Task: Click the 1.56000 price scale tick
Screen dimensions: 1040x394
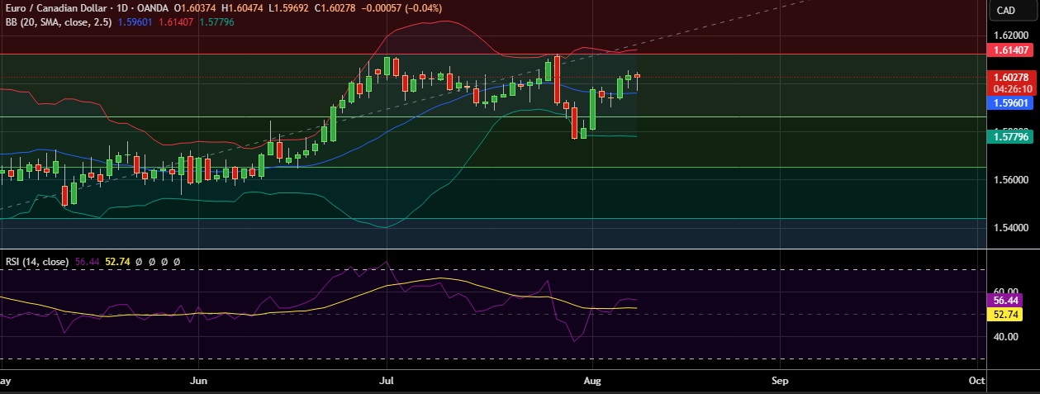Action: tap(1011, 180)
